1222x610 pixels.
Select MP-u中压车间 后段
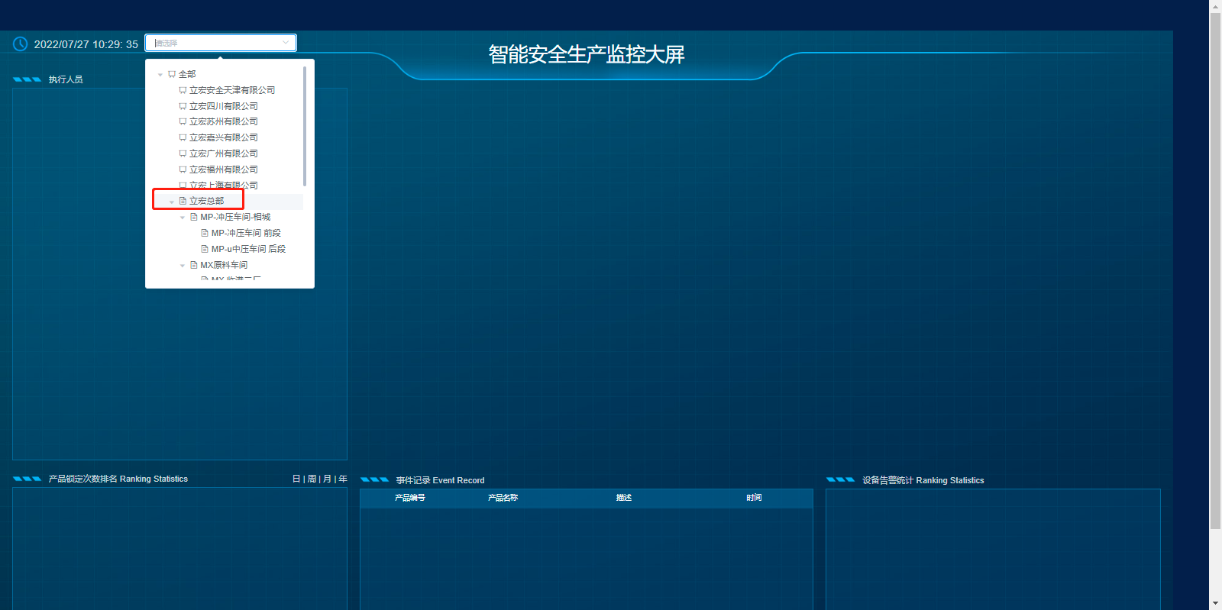point(248,249)
